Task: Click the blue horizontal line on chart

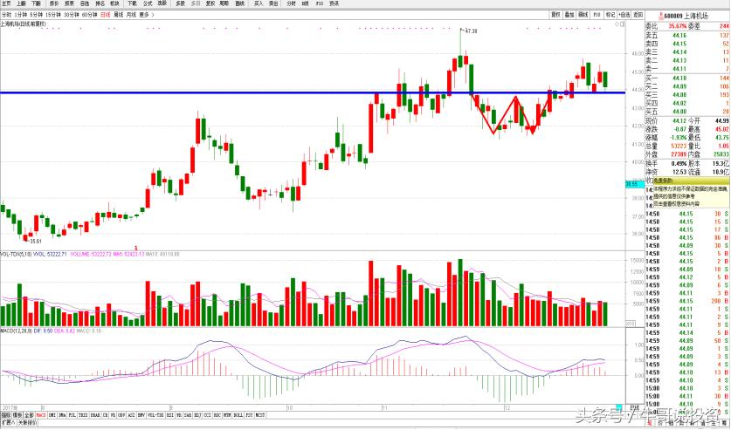Action: tap(313, 92)
